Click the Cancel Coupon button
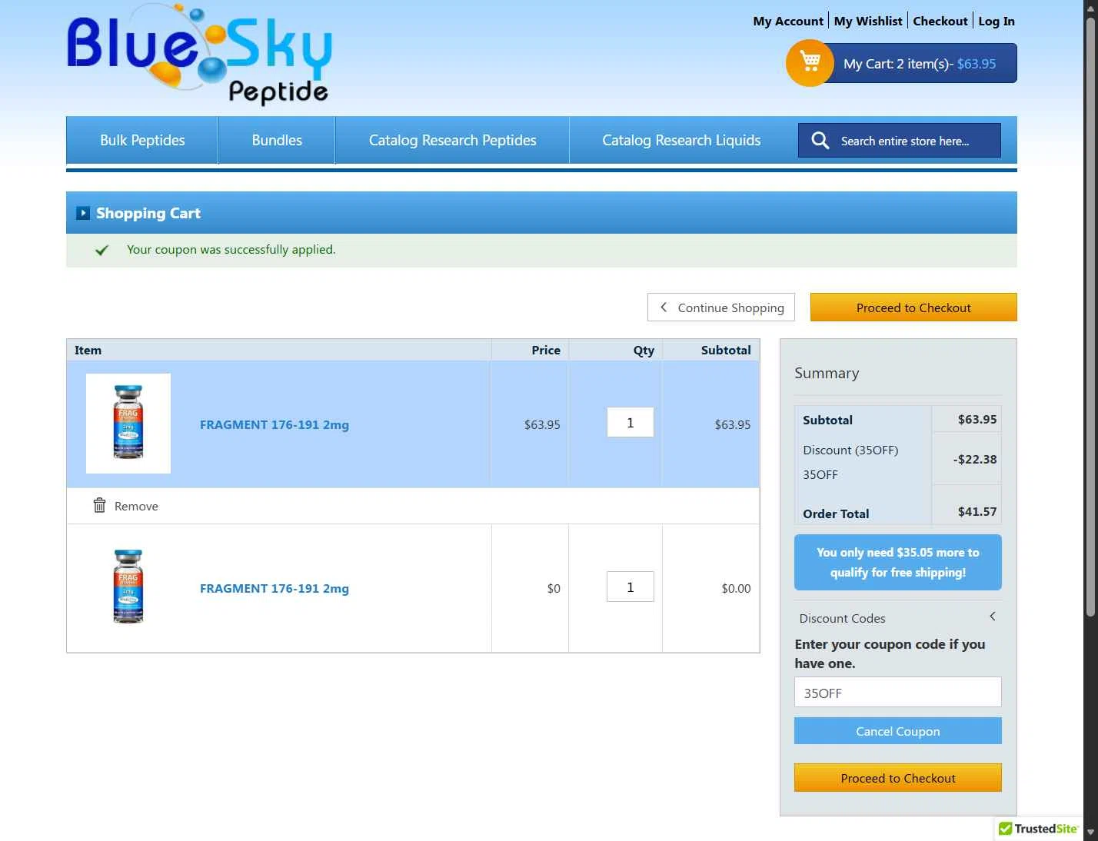The image size is (1098, 841). click(898, 731)
